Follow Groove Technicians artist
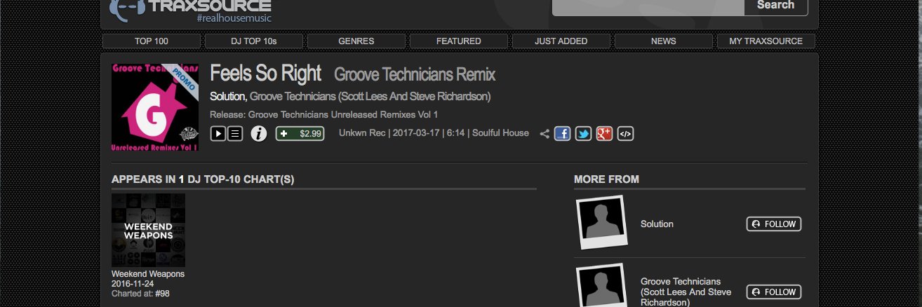The image size is (922, 307). [774, 292]
